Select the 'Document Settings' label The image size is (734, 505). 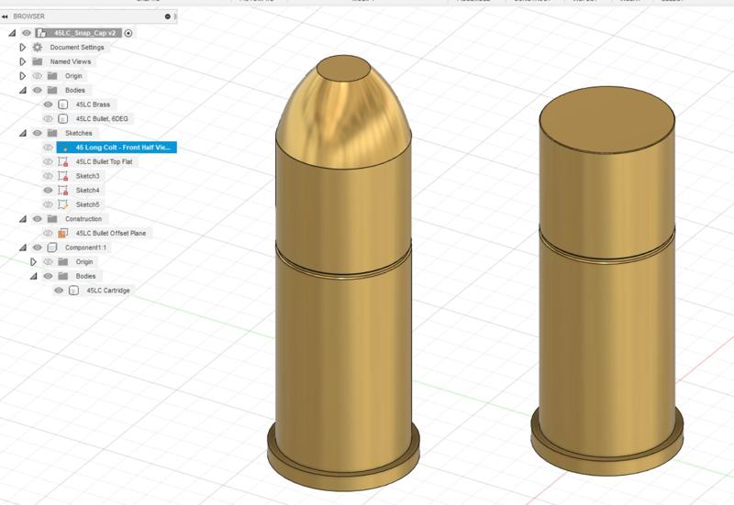77,48
